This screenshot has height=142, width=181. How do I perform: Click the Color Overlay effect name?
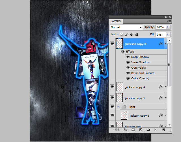(x=140, y=78)
